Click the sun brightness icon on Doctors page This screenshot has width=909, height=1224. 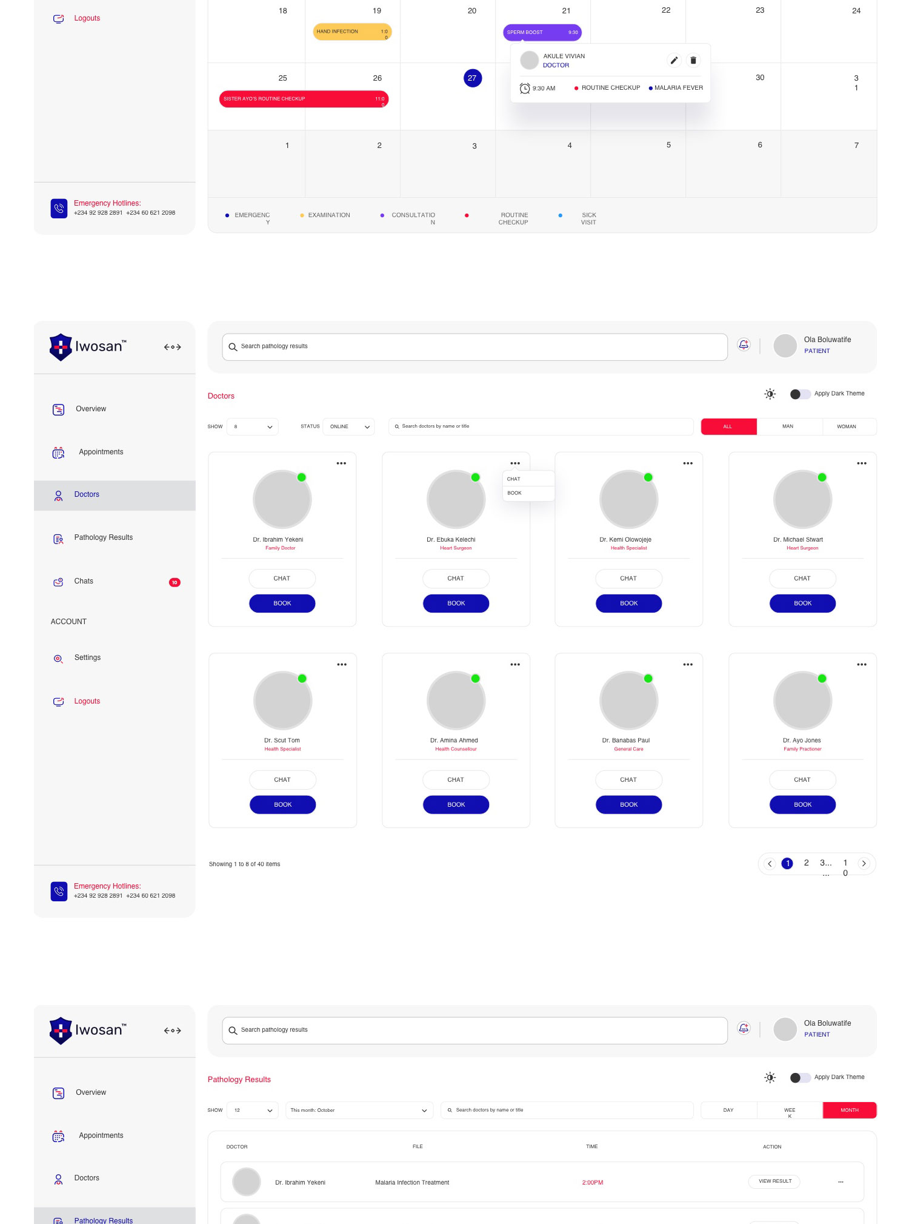point(770,394)
